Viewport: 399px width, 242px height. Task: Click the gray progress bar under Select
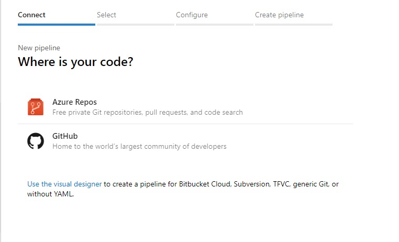(136, 24)
